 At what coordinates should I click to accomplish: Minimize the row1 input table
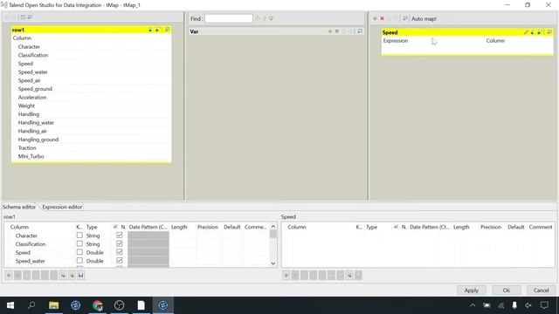[167, 30]
